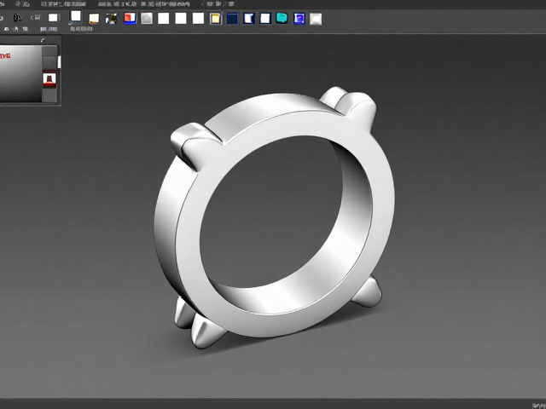This screenshot has height=409, width=546.
Task: Click the gray shaded square toolbar icon
Action: pos(147,18)
